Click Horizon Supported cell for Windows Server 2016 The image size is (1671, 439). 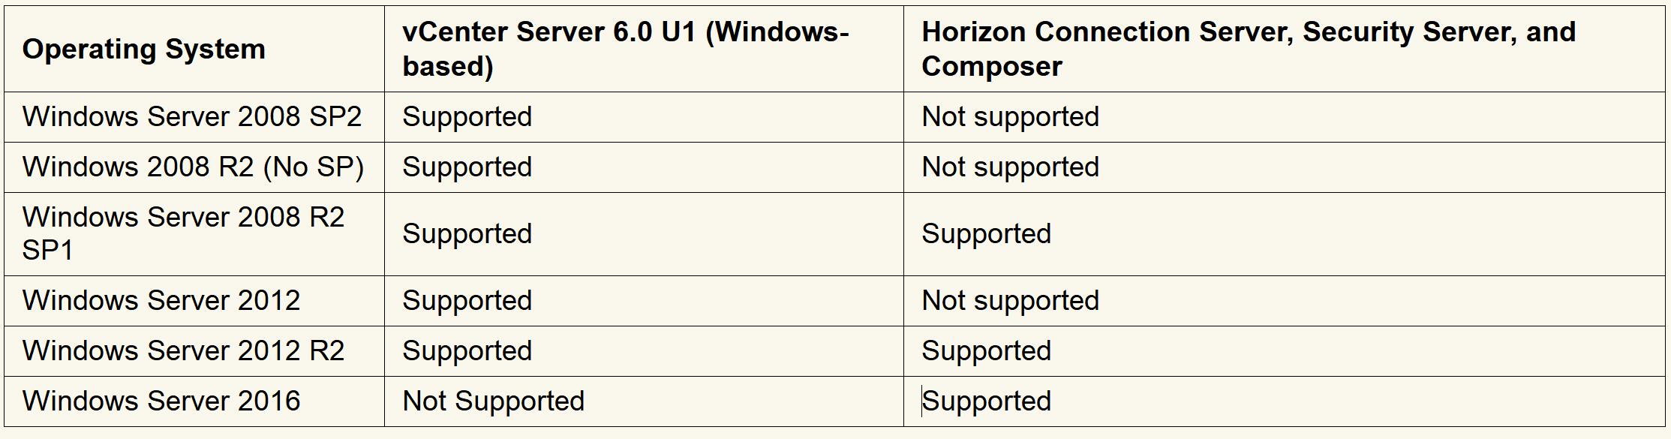pyautogui.click(x=986, y=401)
